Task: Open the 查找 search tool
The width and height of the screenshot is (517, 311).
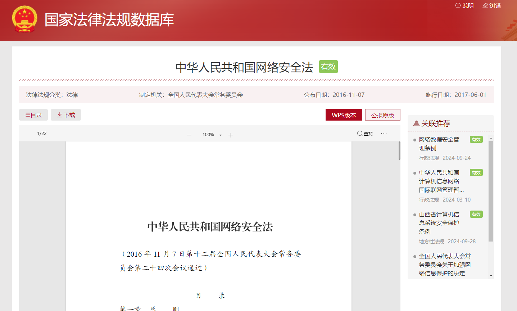Action: coord(364,134)
